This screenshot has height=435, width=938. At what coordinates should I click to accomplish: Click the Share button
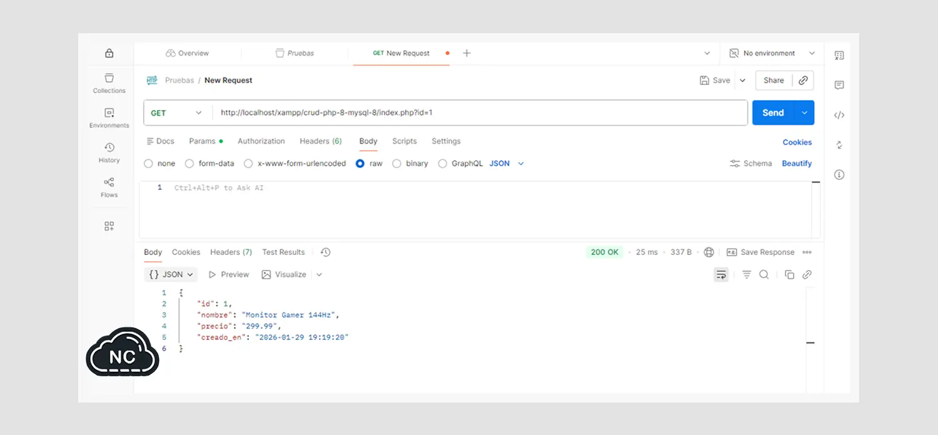point(774,81)
